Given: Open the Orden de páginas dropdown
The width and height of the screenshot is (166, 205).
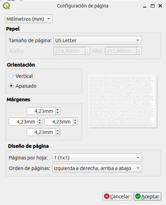Looking at the screenshot, I should (97, 168).
